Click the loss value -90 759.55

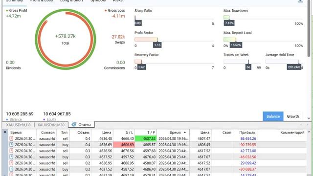pyautogui.click(x=247, y=145)
